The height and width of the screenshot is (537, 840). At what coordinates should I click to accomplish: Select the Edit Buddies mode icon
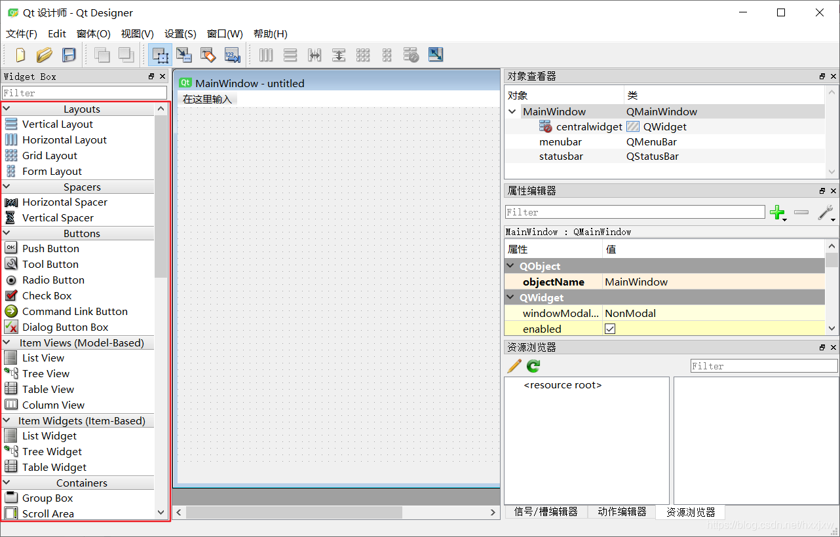point(208,55)
